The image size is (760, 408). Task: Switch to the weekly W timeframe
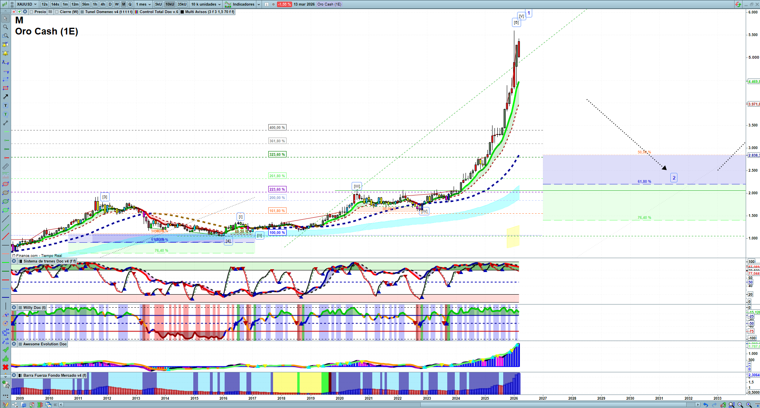[117, 4]
